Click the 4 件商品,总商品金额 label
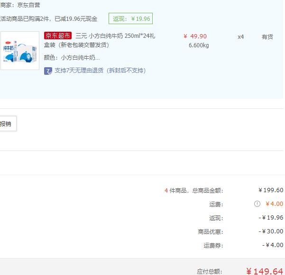Screen dimensions: 285x275 point(193,190)
